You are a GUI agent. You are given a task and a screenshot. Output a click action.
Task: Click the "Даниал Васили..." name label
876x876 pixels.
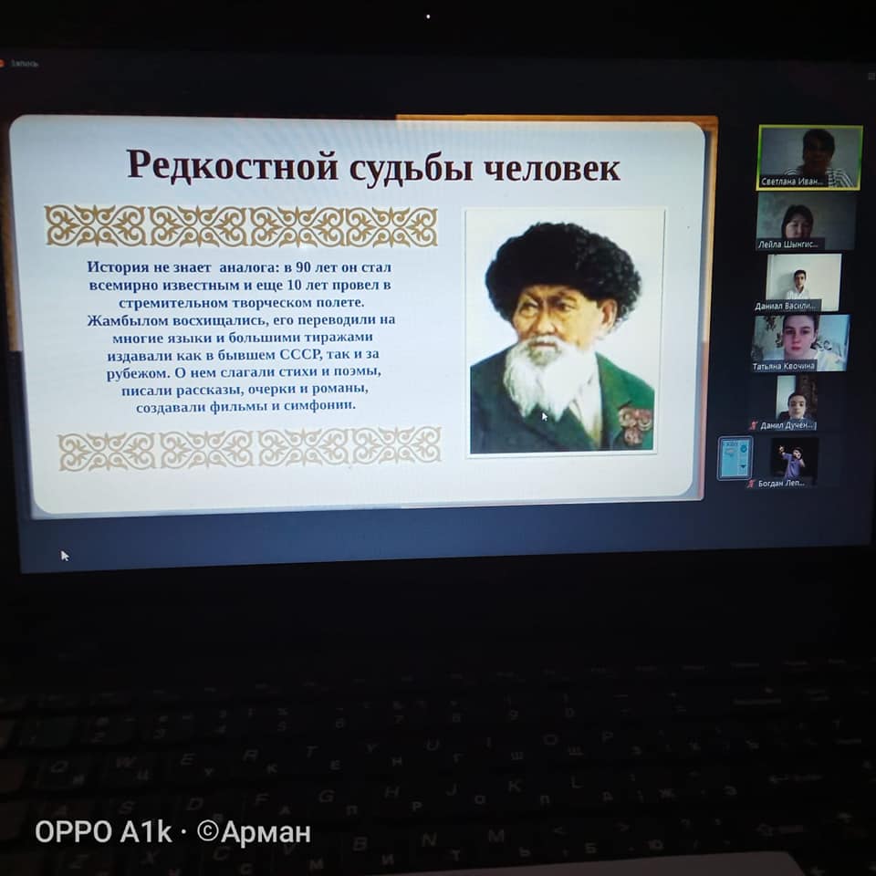(787, 306)
